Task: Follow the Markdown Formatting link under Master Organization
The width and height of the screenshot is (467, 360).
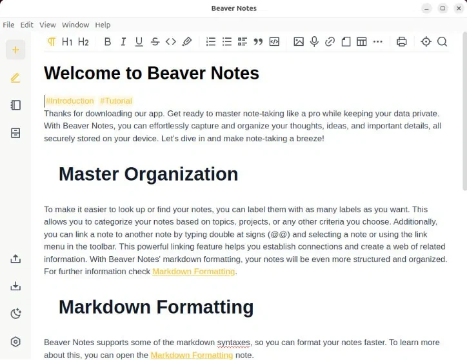Action: (194, 272)
